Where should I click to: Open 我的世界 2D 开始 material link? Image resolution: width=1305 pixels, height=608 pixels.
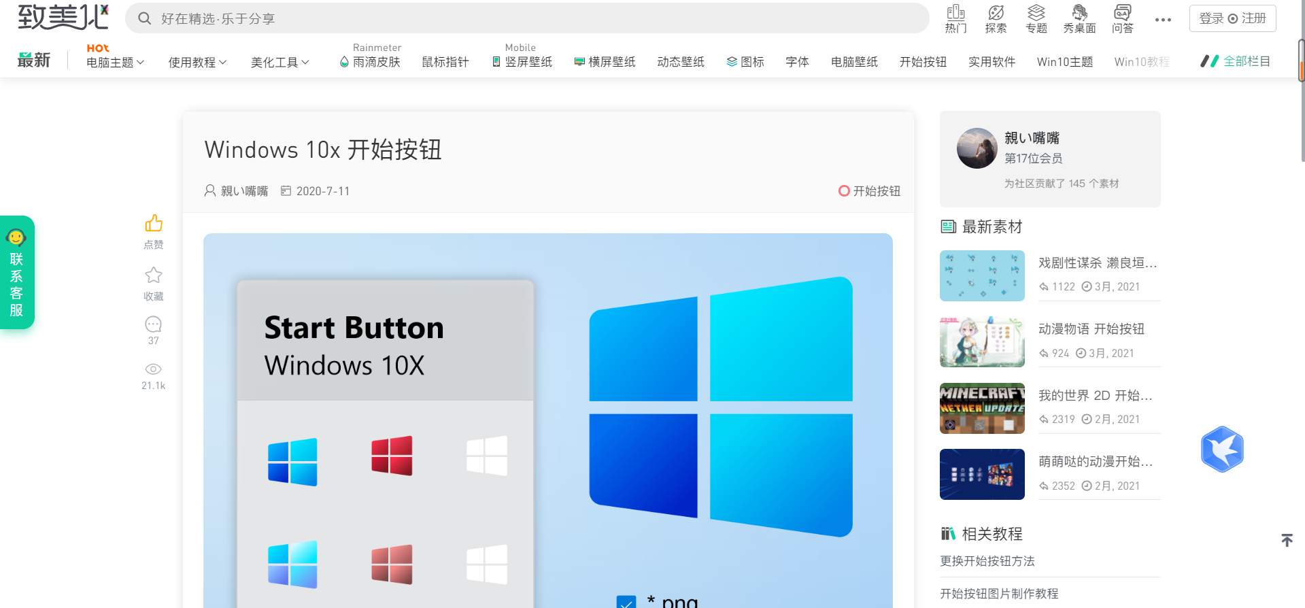1096,395
